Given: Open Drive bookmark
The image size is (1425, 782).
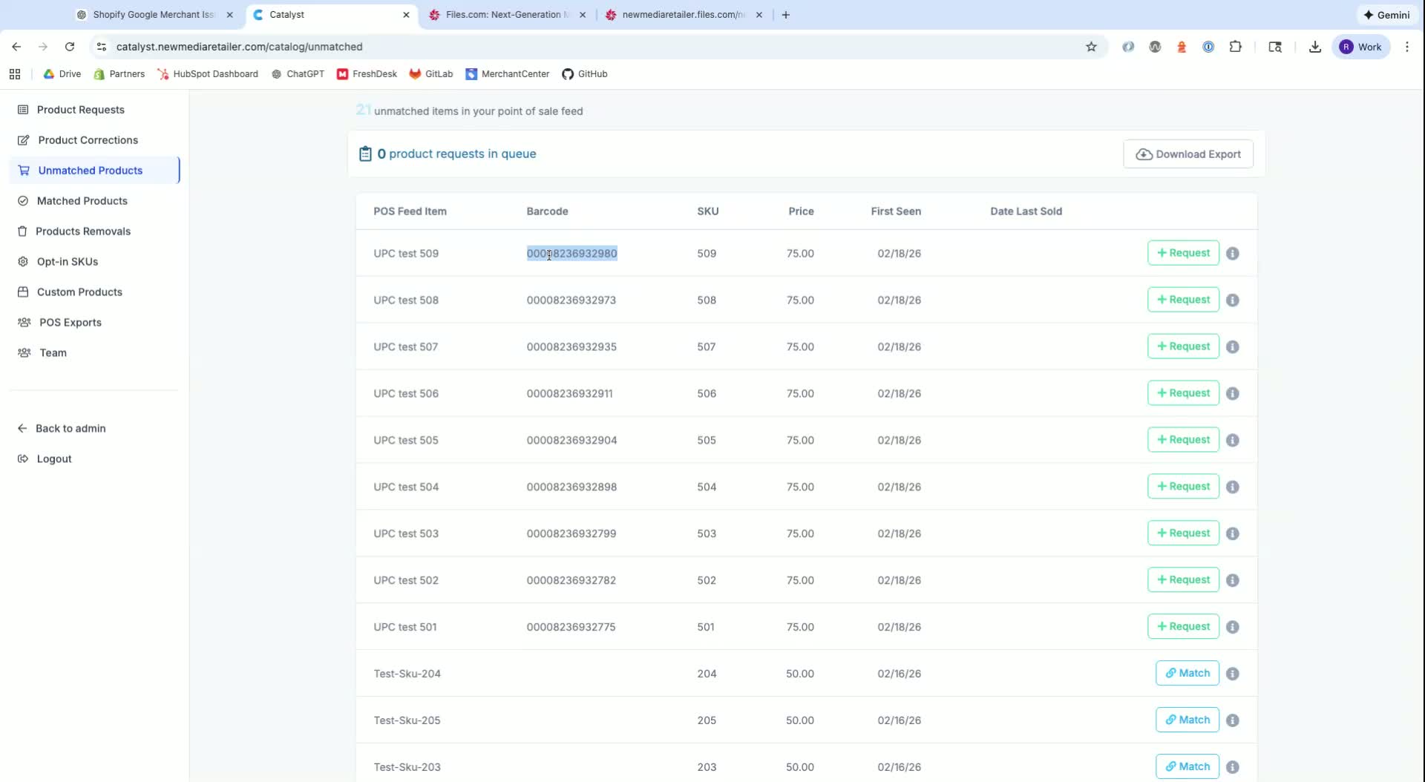Looking at the screenshot, I should (x=62, y=74).
